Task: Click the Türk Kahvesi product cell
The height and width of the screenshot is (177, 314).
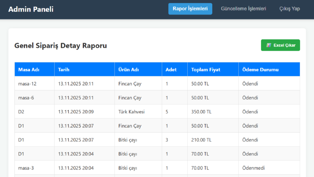Action: click(x=138, y=112)
